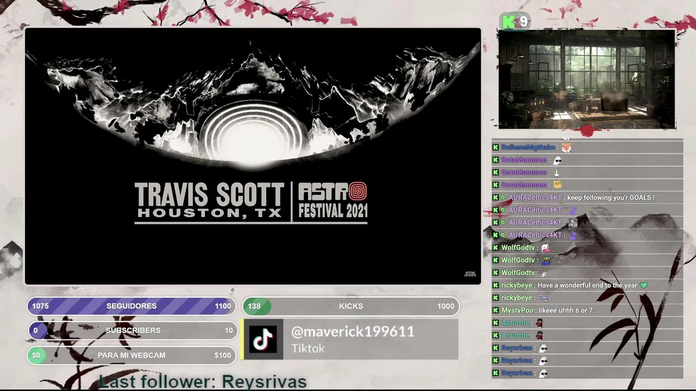Click verified badge in 'keep following' message row

point(503,198)
